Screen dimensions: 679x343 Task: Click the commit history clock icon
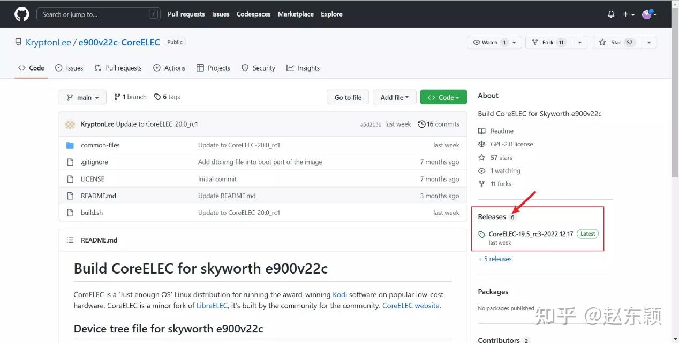pos(422,124)
